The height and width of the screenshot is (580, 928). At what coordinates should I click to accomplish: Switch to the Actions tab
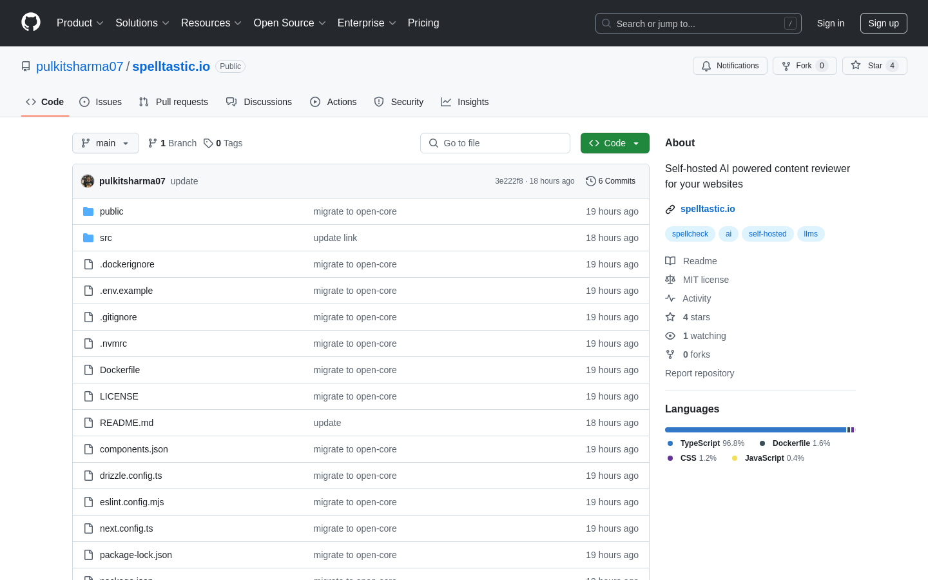333,102
